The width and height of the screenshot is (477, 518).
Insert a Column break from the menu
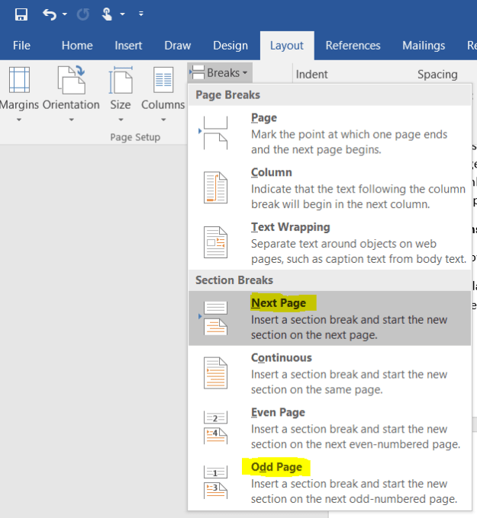pos(330,187)
